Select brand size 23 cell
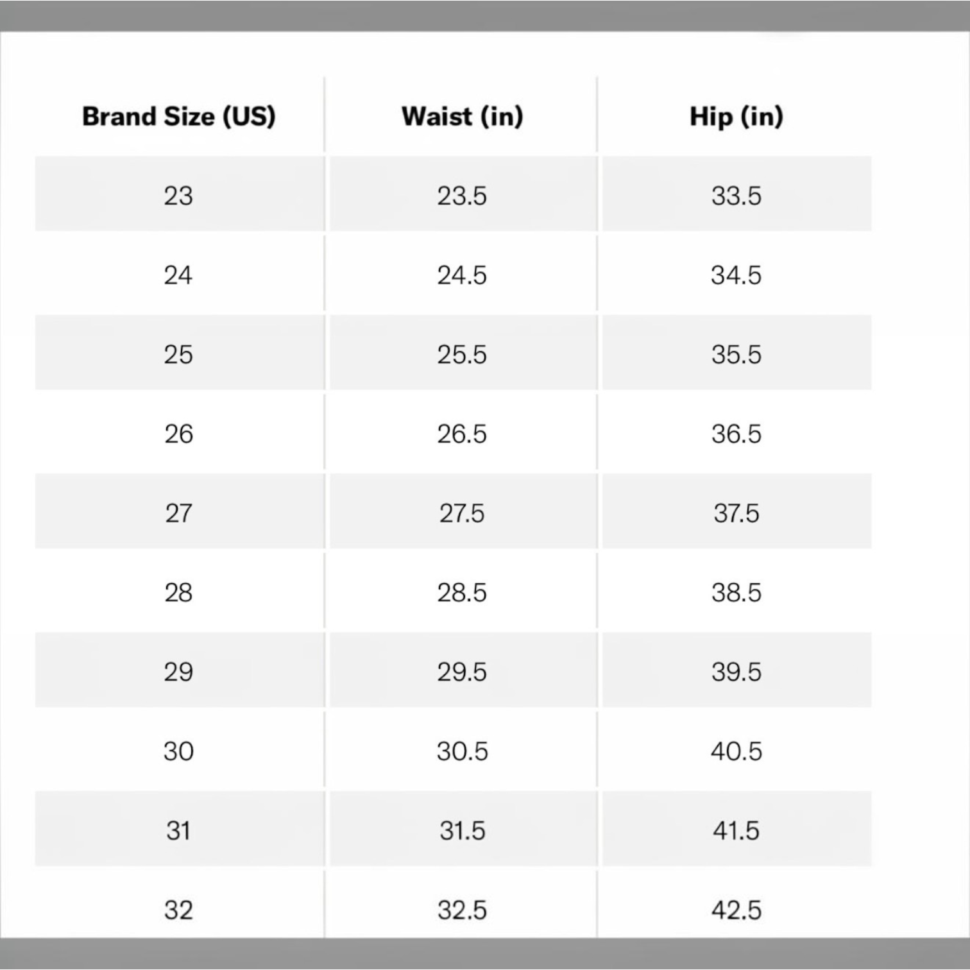970x970 pixels. pyautogui.click(x=180, y=194)
